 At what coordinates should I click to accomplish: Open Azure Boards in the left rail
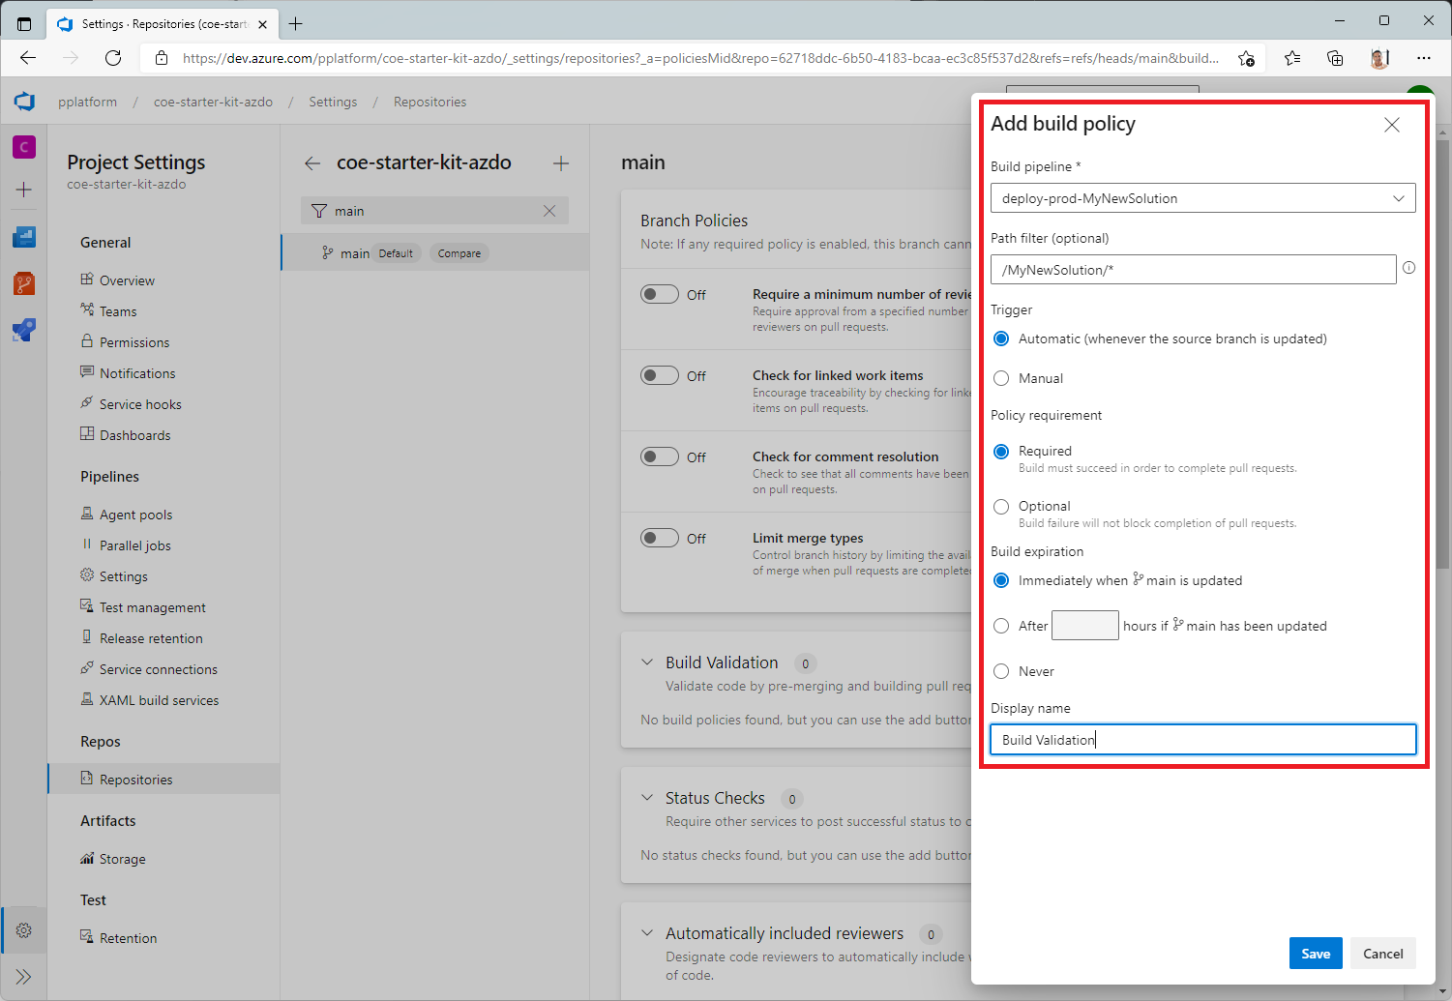click(23, 236)
